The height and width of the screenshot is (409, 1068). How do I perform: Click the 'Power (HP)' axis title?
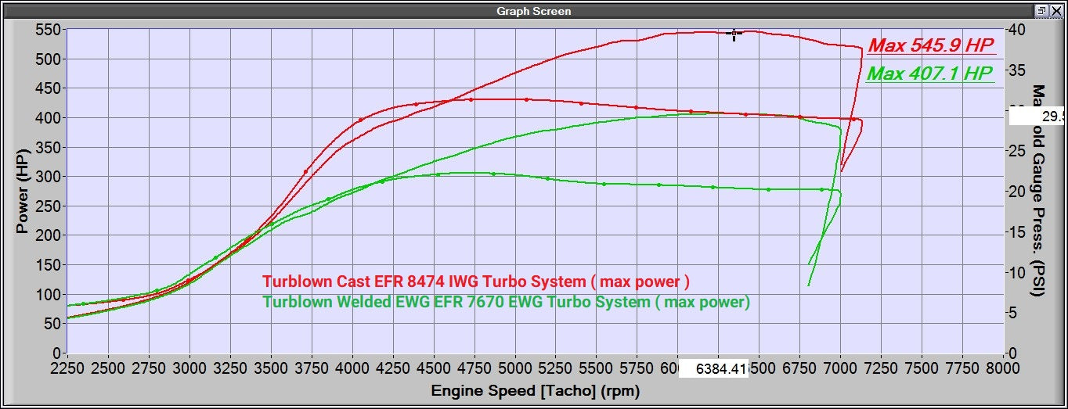point(22,192)
